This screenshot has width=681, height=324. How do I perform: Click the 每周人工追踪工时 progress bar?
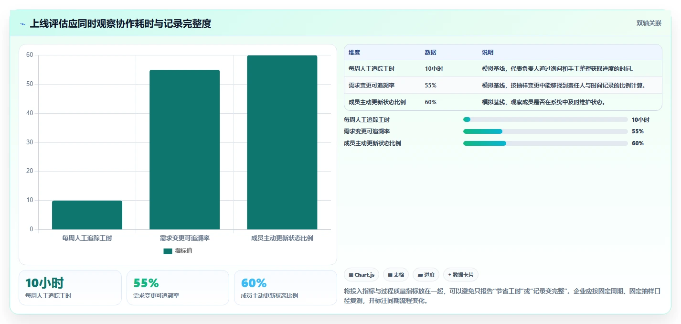pyautogui.click(x=545, y=119)
